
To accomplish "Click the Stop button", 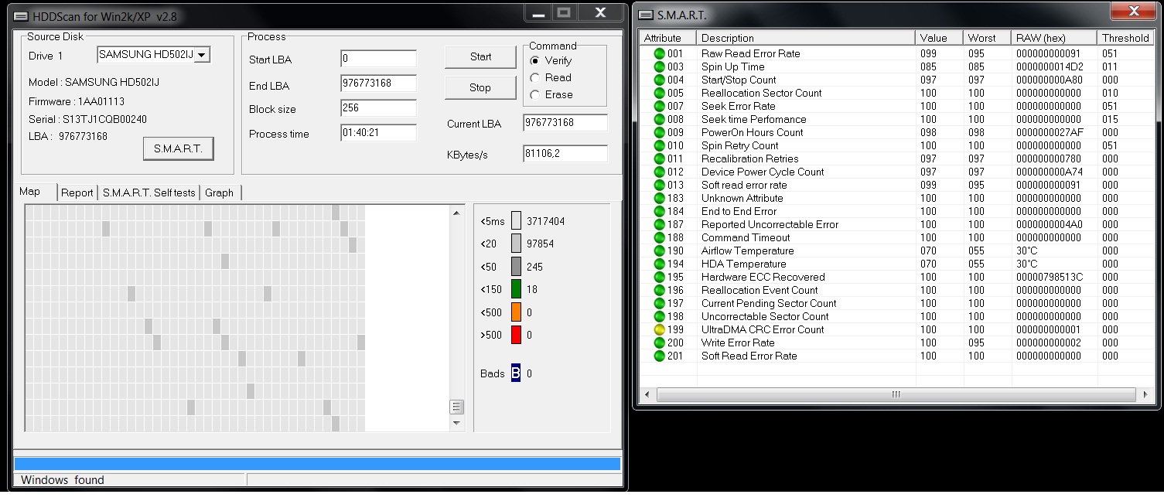I will point(480,87).
